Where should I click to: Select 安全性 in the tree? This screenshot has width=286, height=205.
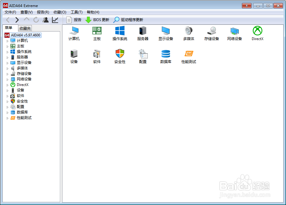[22, 101]
